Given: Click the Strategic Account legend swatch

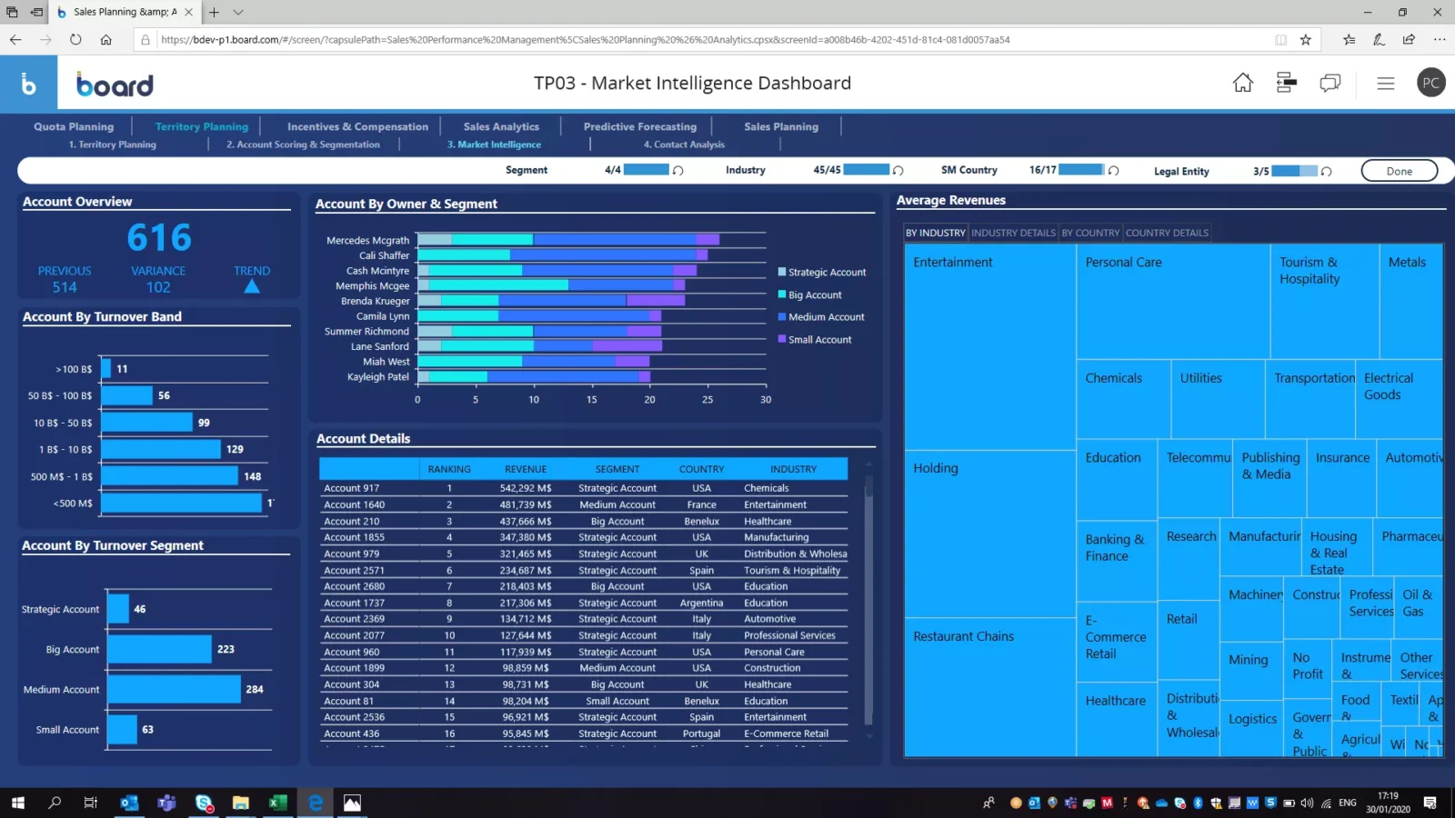Looking at the screenshot, I should (x=781, y=273).
